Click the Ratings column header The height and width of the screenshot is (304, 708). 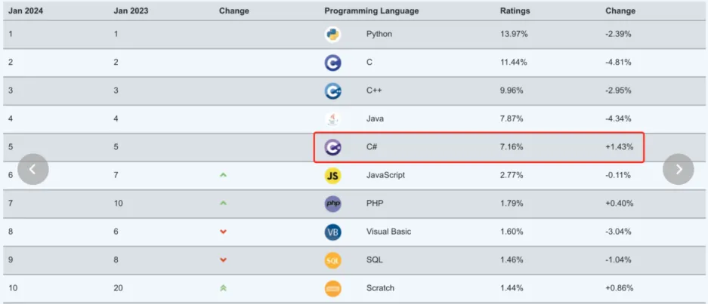click(x=515, y=11)
